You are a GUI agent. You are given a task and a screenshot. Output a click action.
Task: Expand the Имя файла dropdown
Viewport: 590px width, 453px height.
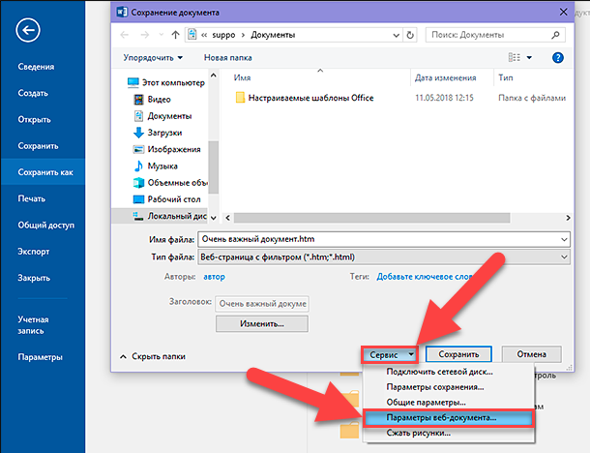[x=564, y=239]
